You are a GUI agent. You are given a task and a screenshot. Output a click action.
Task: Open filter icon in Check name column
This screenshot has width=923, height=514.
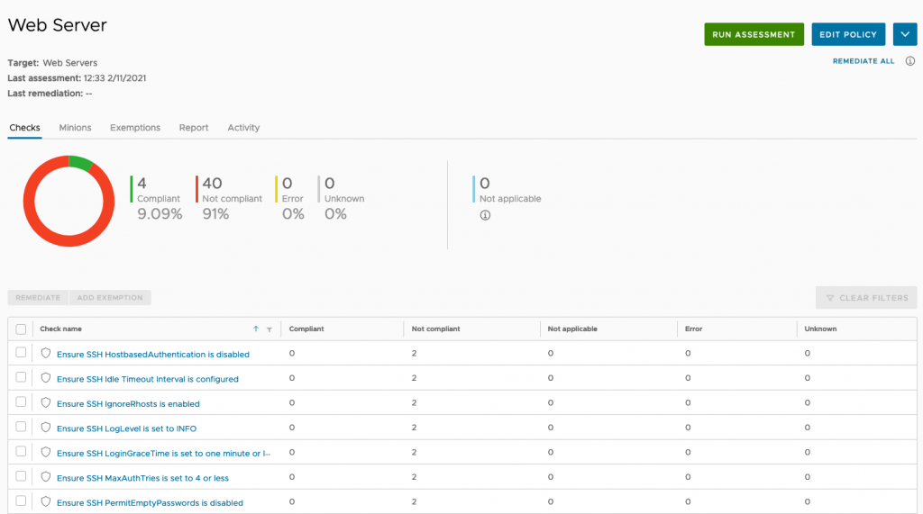point(269,329)
